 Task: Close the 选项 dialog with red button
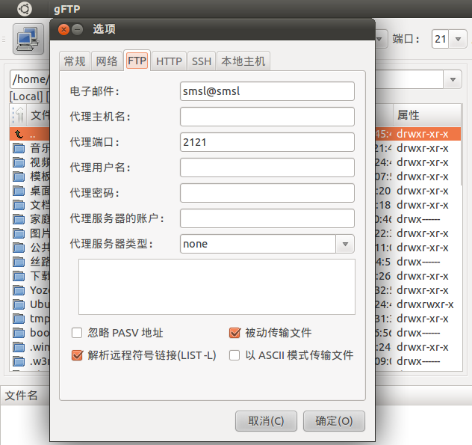[63, 30]
